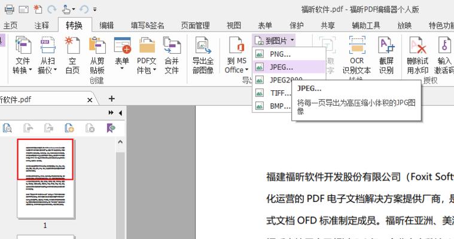Click the Print icon in quick access toolbar
454x239 pixels.
click(9, 10)
